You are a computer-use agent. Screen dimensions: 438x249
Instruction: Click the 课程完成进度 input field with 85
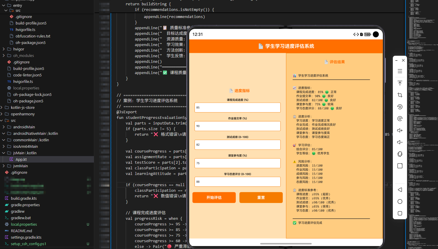point(238,107)
